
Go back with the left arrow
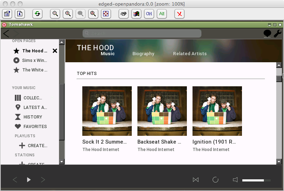point(6,34)
